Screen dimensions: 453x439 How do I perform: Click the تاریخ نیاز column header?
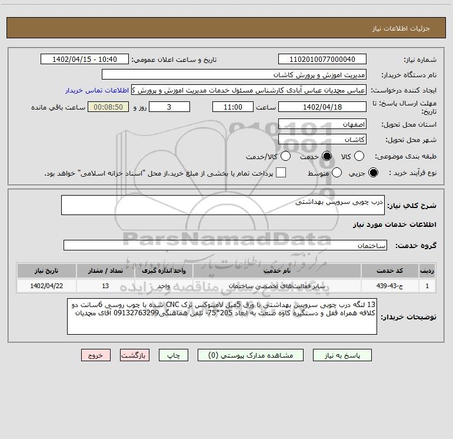46,270
